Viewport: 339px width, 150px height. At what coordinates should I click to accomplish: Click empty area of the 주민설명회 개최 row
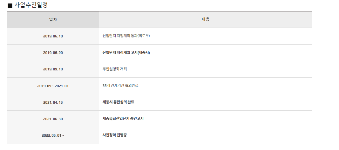[216, 69]
